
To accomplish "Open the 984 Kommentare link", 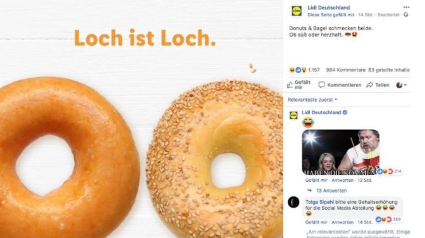I will tap(346, 70).
